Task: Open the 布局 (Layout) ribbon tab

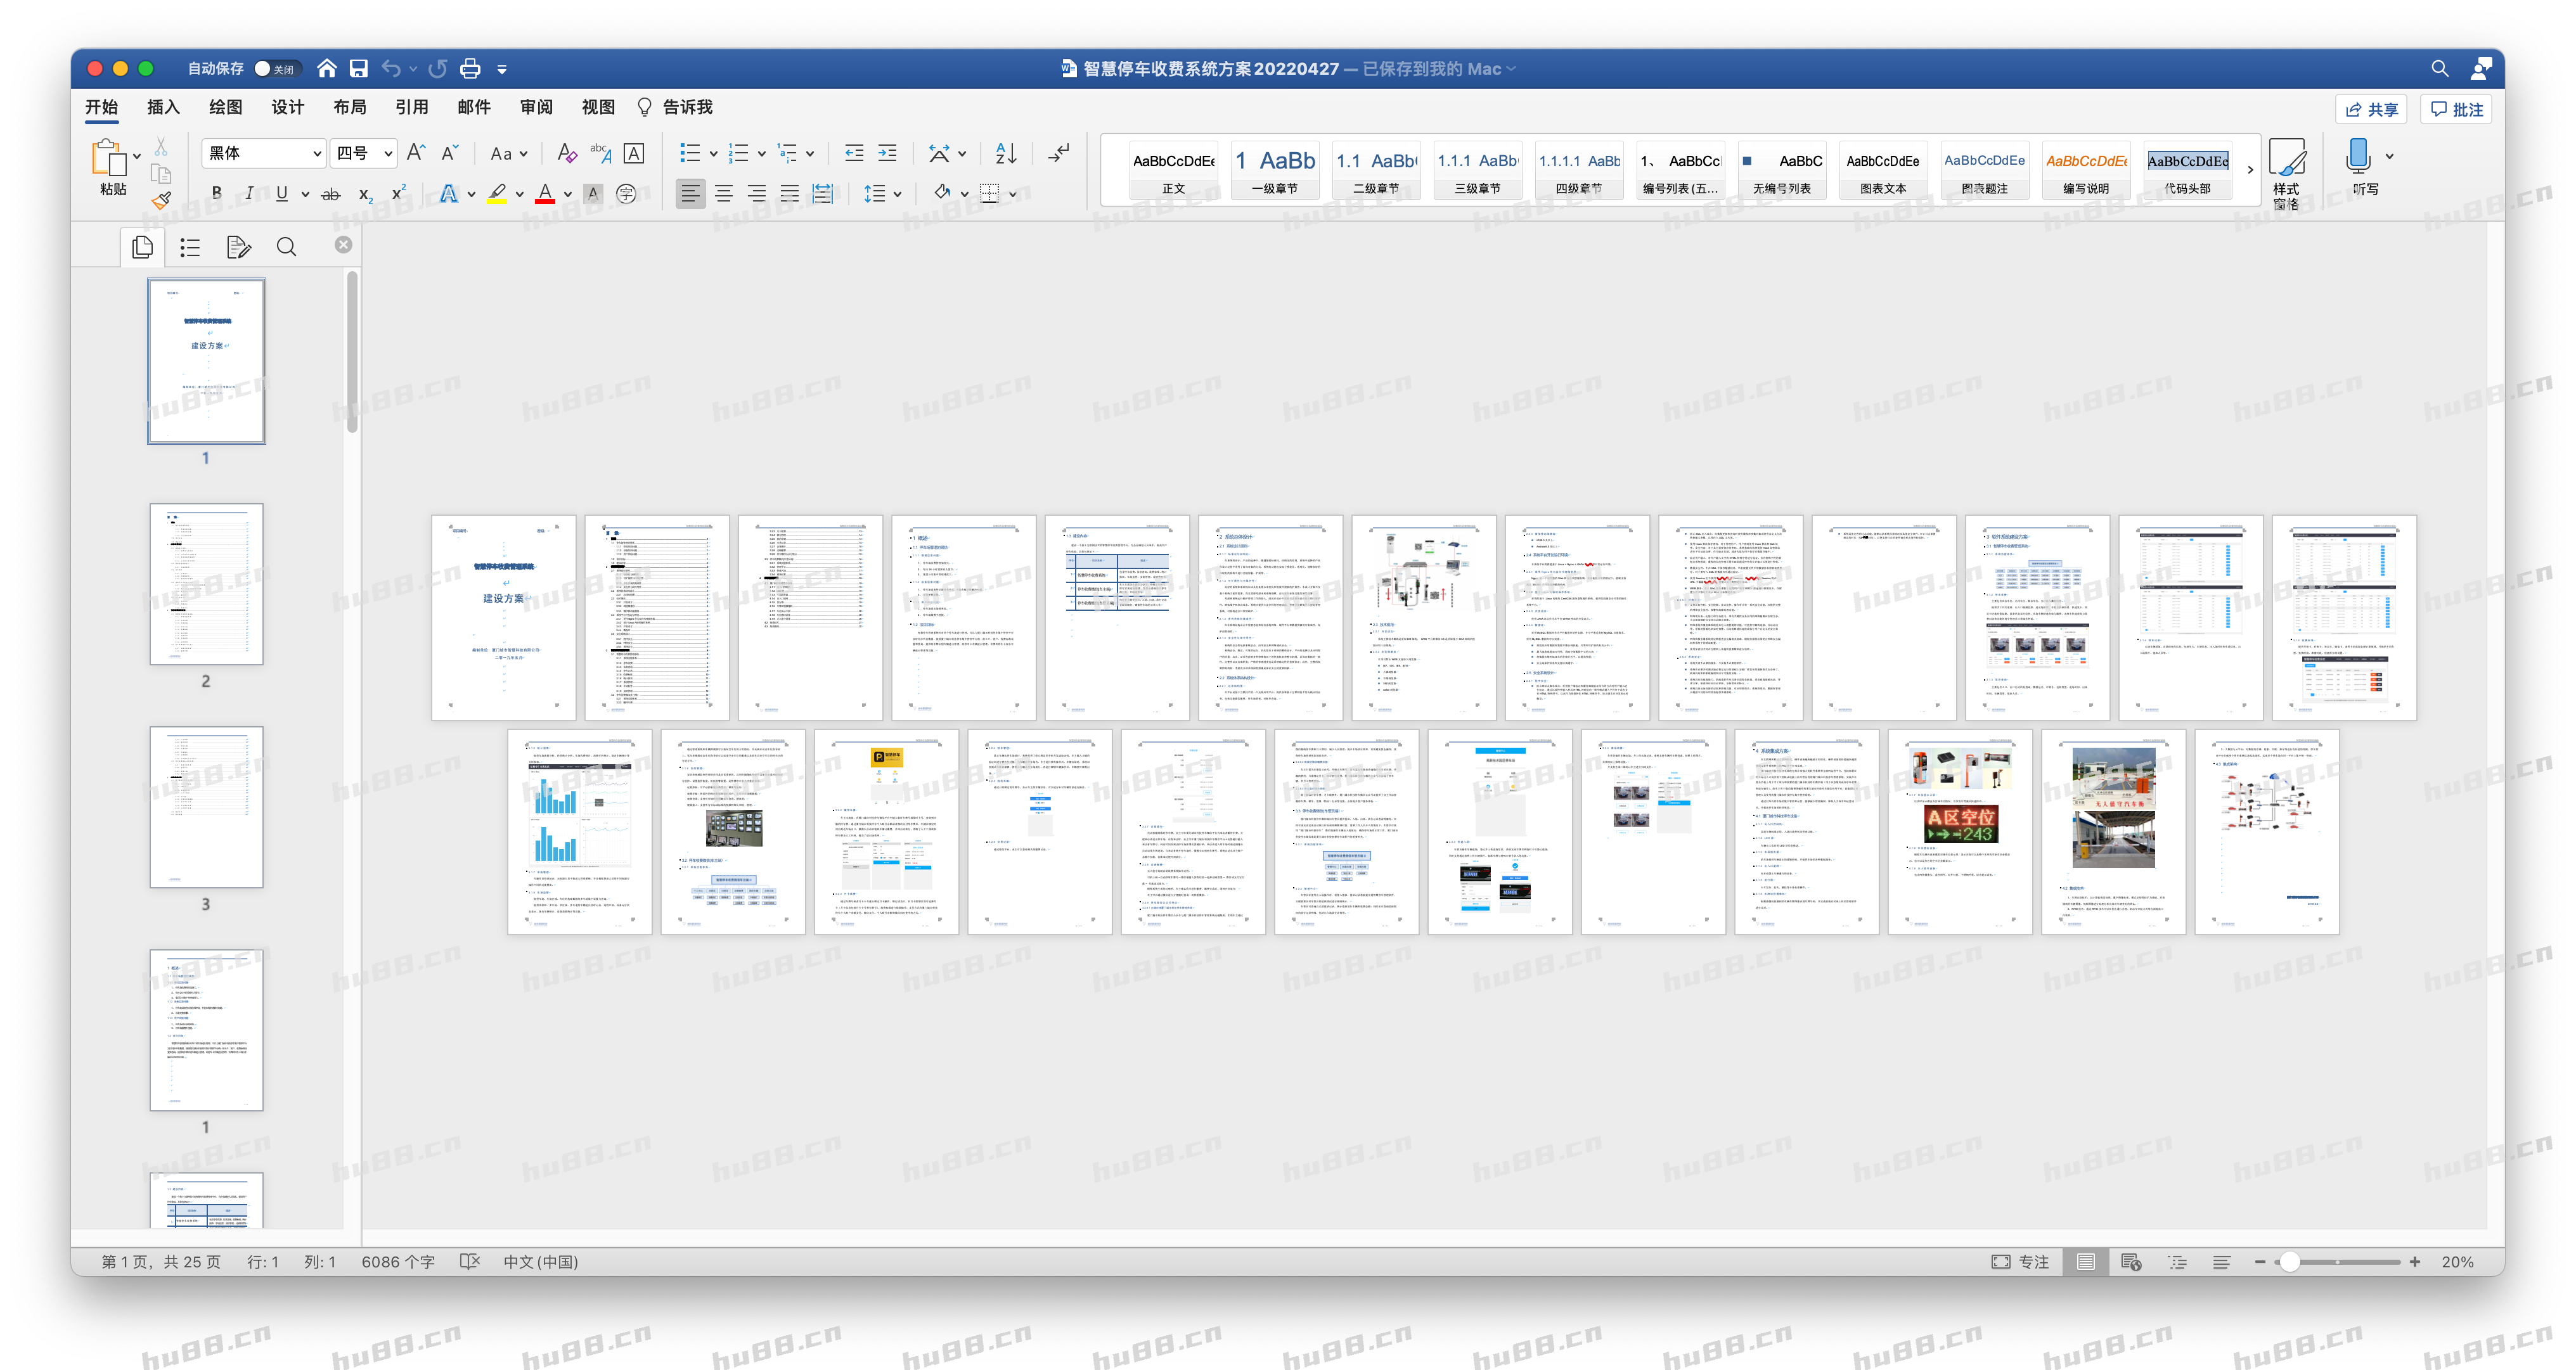Action: (x=349, y=107)
